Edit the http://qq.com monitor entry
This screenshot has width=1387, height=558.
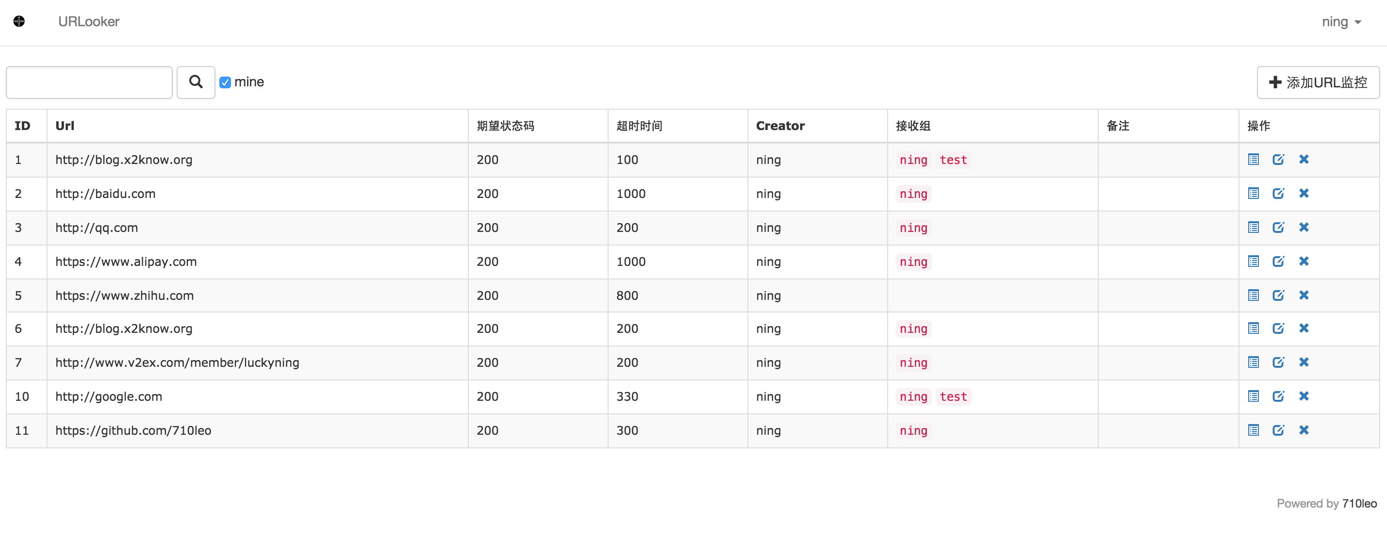pos(1279,227)
